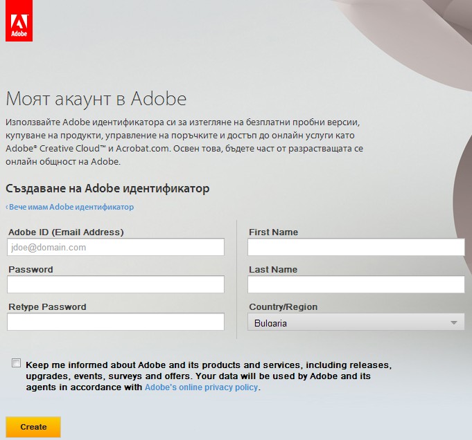Click the 'Adobe ID (Email Address)' label
The image size is (472, 440).
click(66, 232)
